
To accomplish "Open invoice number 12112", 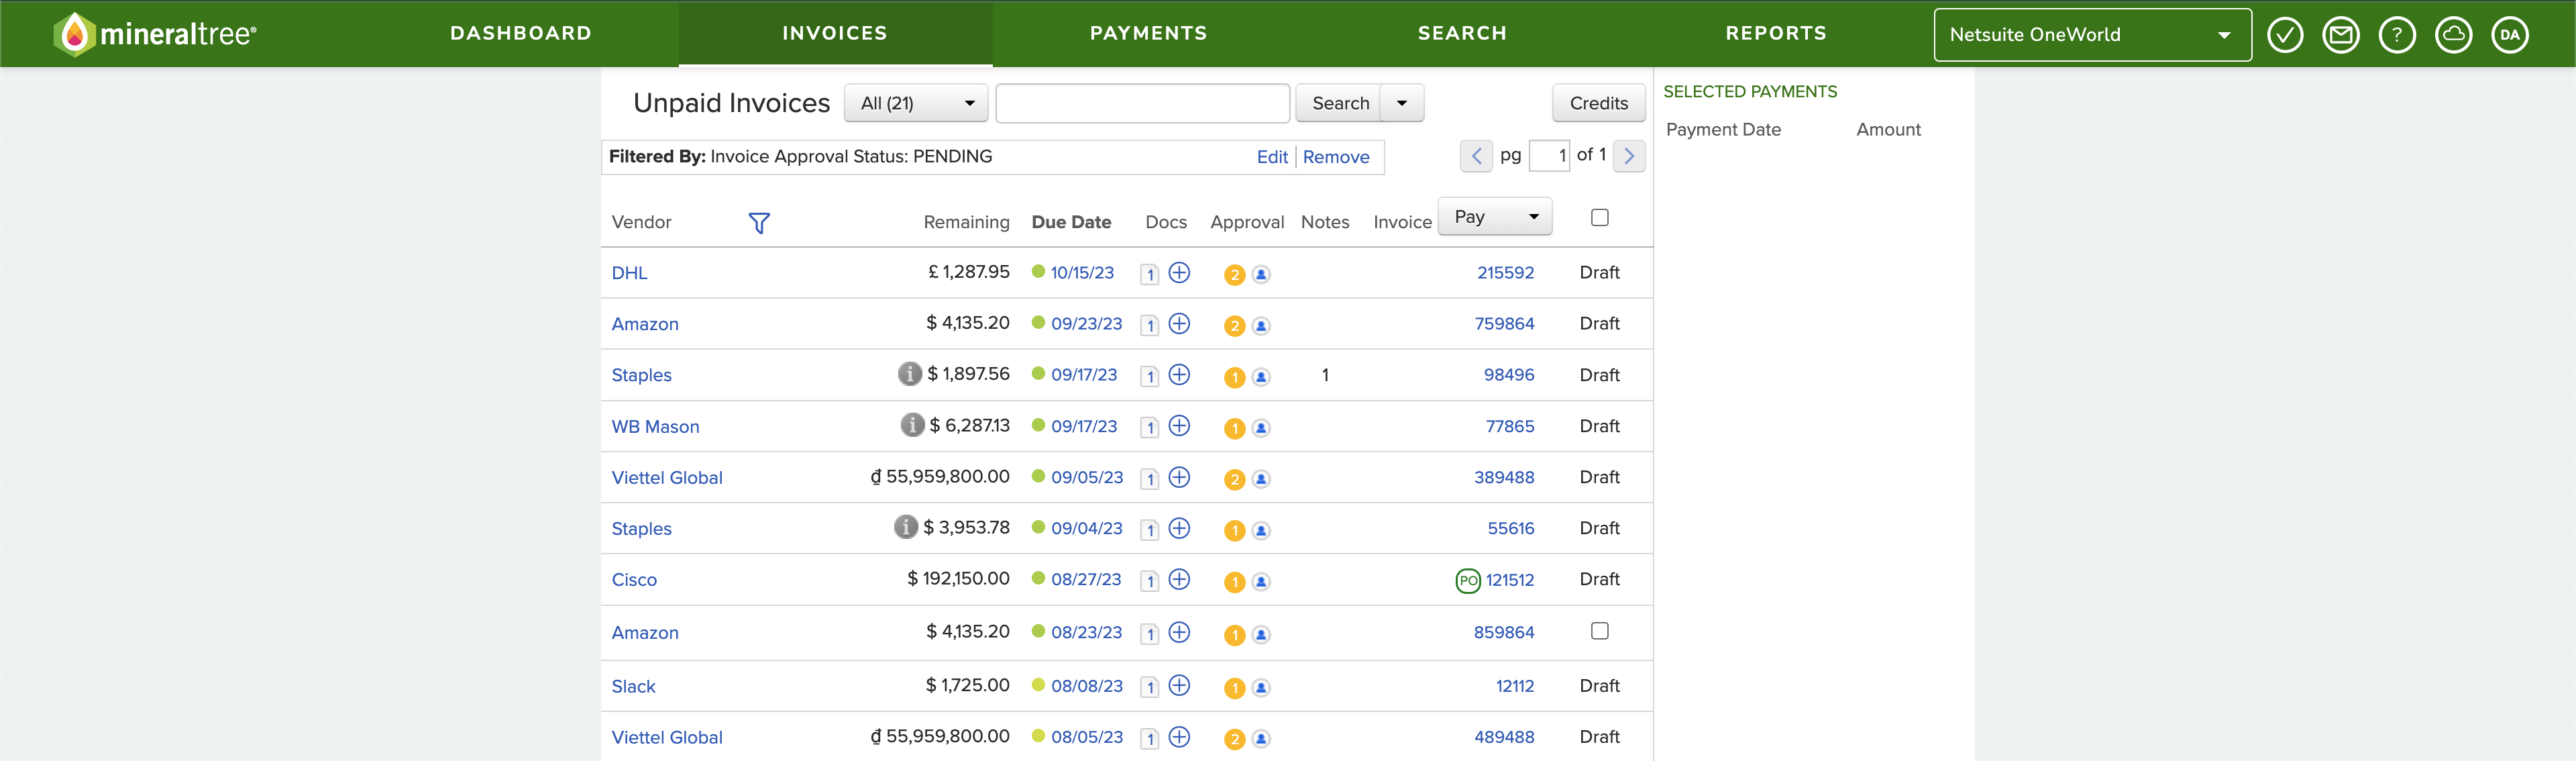I will tap(1515, 686).
